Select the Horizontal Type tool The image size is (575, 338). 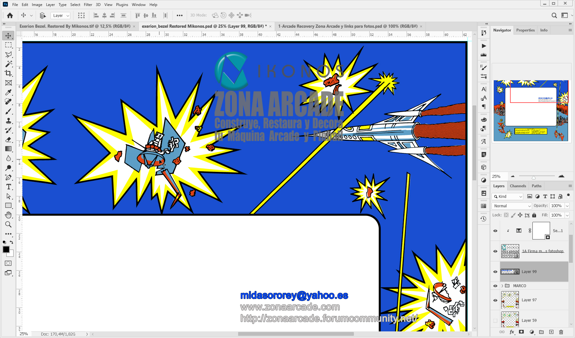click(x=9, y=187)
